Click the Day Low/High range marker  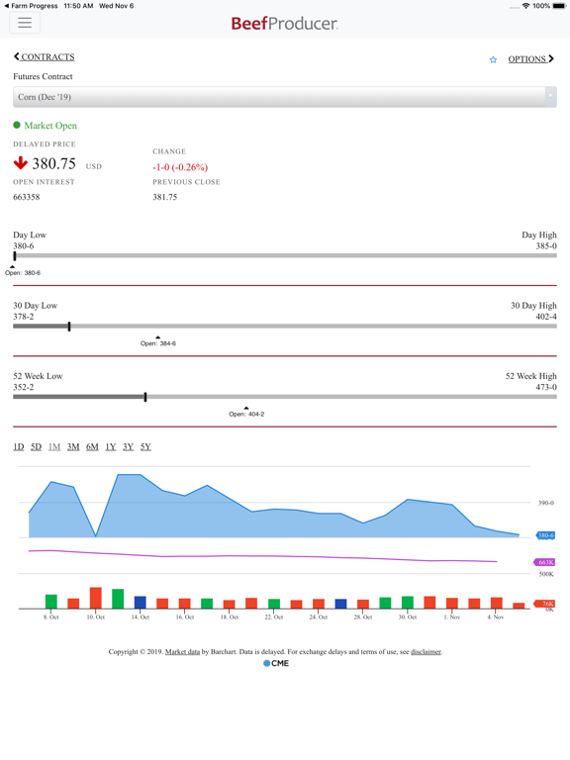tap(15, 255)
